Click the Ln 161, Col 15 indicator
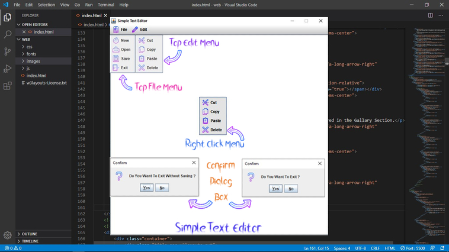This screenshot has width=449, height=252. point(317,248)
